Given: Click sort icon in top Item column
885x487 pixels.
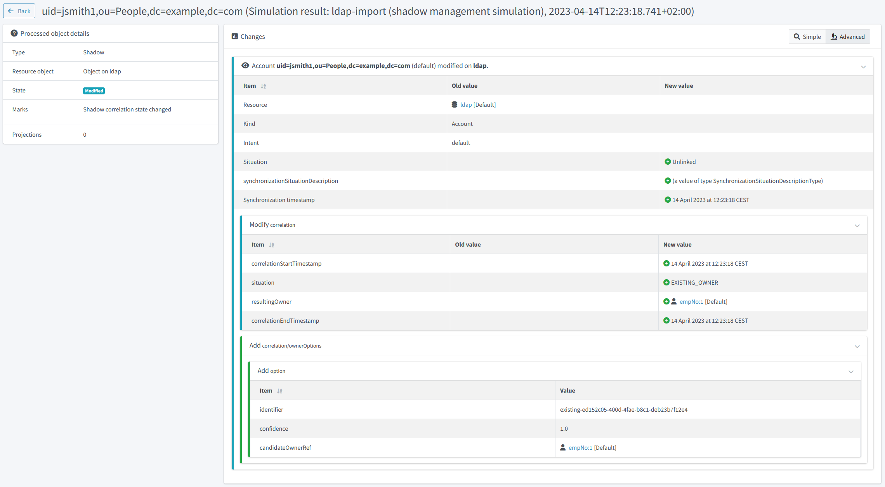Looking at the screenshot, I should [x=264, y=86].
